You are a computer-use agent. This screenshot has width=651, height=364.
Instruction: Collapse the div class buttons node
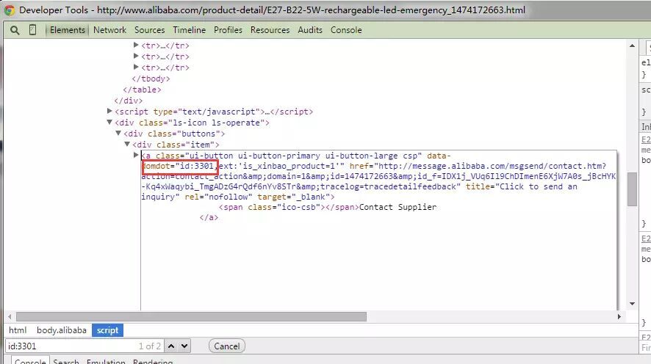tap(119, 134)
